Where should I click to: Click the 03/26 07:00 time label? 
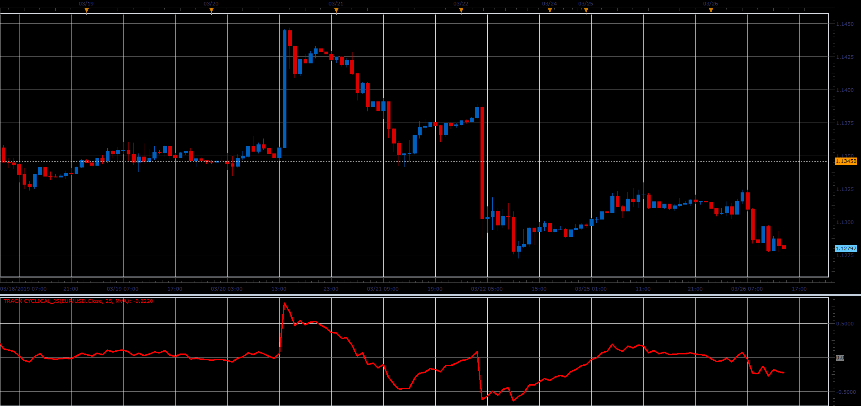[x=747, y=289]
